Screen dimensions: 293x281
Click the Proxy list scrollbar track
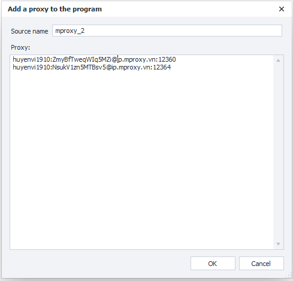coord(278,152)
